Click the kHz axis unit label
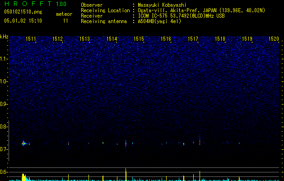This screenshot has width=284, height=181. coord(4,37)
